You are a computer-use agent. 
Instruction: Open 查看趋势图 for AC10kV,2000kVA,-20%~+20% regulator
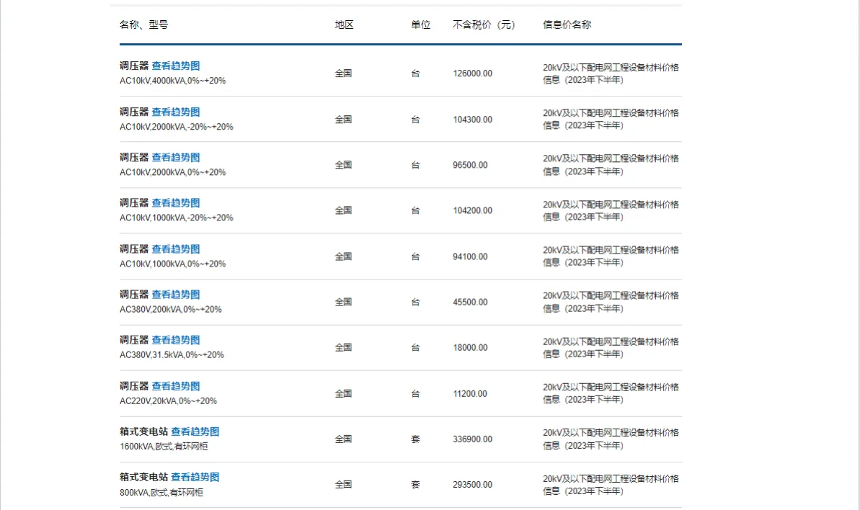[176, 111]
